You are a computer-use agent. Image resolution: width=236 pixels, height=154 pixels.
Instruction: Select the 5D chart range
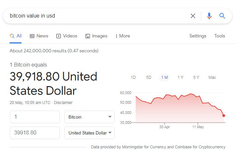coord(149,77)
